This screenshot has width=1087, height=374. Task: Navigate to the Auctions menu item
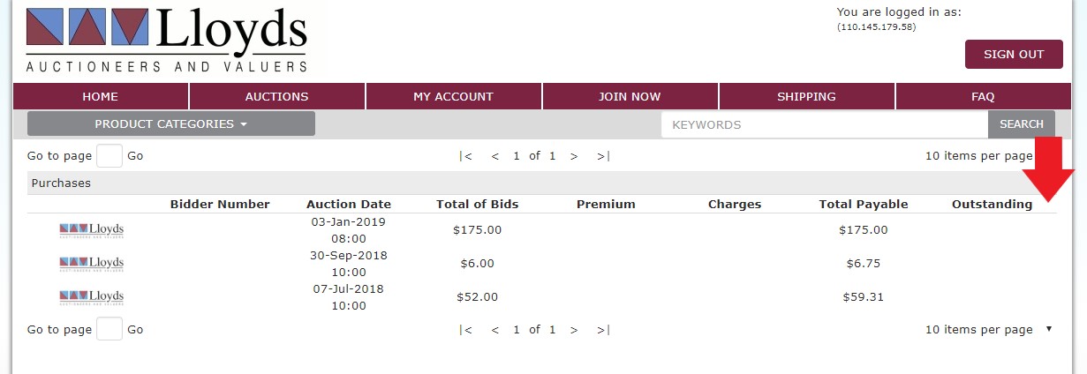pyautogui.click(x=276, y=97)
